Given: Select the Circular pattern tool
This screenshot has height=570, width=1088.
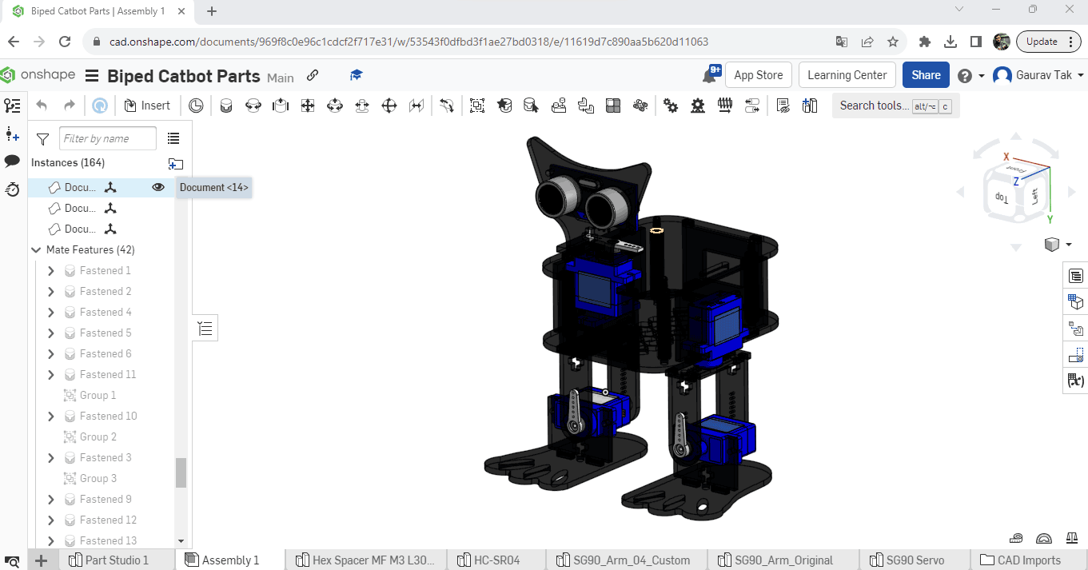Looking at the screenshot, I should 640,106.
